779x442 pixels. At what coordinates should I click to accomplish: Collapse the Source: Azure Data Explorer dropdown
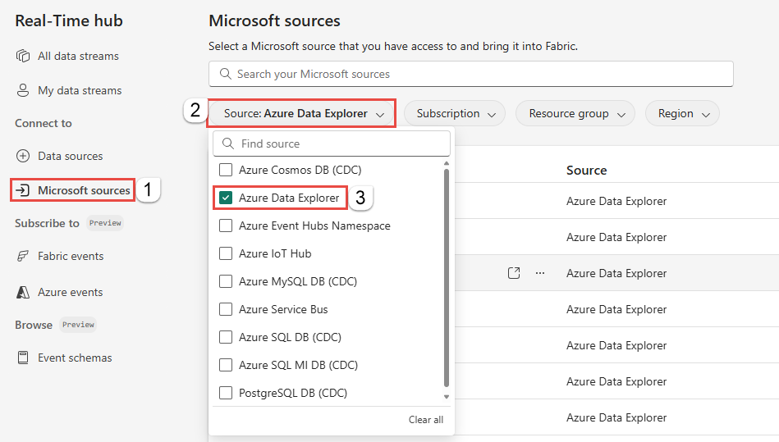[303, 114]
